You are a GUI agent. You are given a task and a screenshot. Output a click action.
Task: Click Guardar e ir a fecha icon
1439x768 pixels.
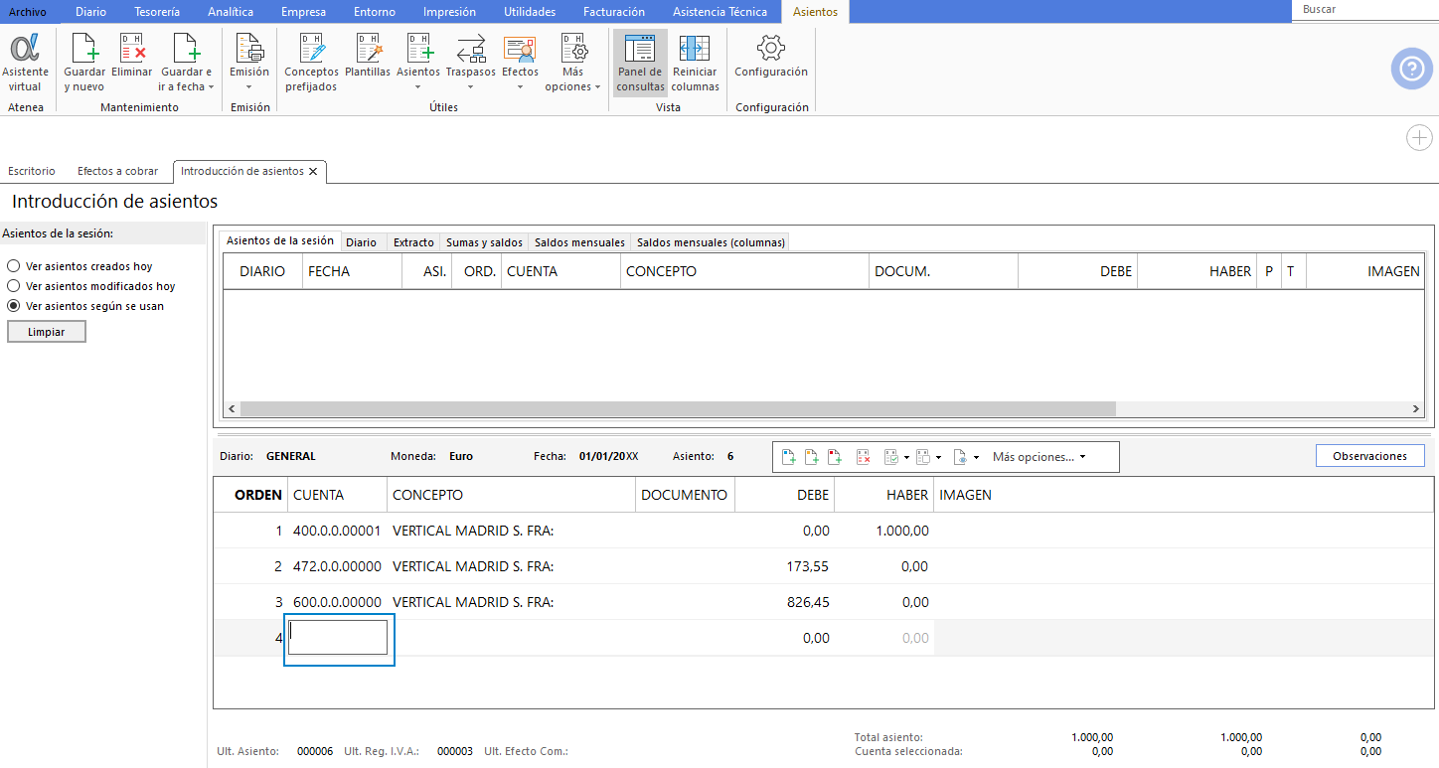[x=186, y=48]
